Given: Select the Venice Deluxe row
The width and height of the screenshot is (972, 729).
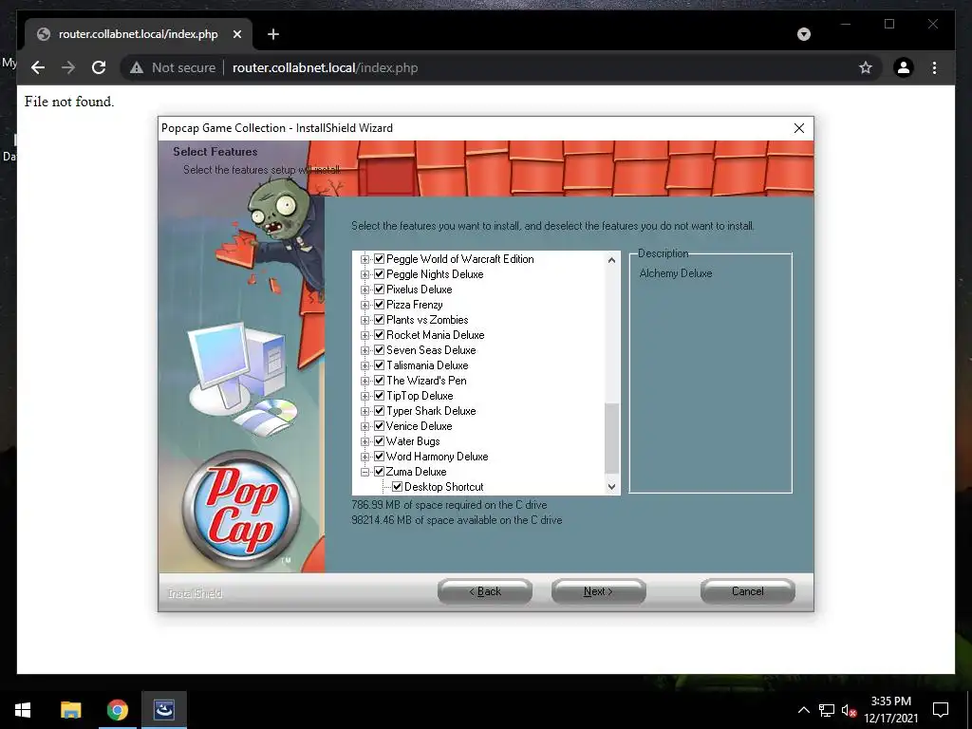Looking at the screenshot, I should (x=419, y=426).
